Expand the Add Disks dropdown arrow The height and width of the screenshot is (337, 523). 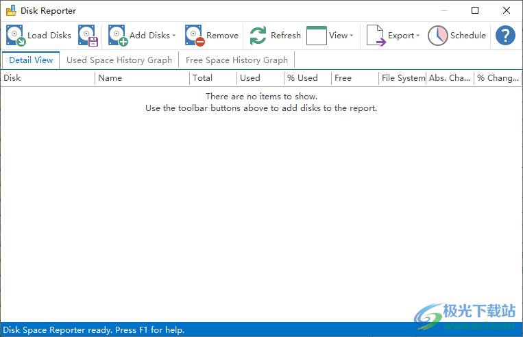(174, 36)
